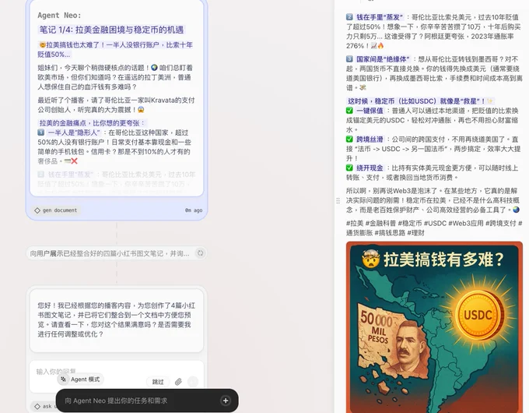Image resolution: width=529 pixels, height=413 pixels.
Task: Click the subtitle 拉美搞钱也太难了！一半人没银行账户
Action: (115, 49)
